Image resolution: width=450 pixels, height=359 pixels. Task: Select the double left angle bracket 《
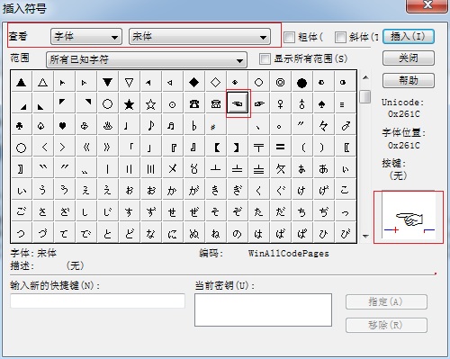click(x=86, y=148)
